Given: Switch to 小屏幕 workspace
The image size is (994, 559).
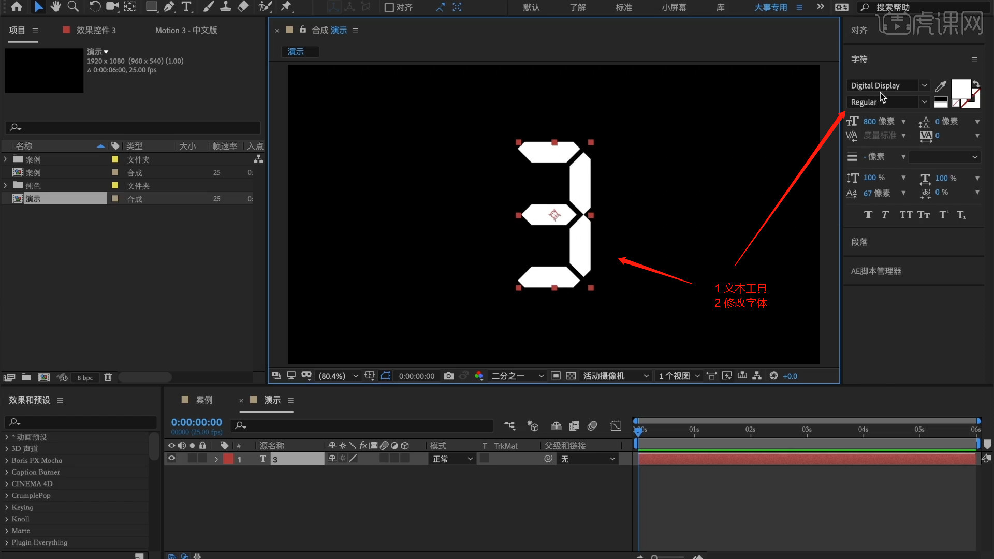Looking at the screenshot, I should [674, 7].
